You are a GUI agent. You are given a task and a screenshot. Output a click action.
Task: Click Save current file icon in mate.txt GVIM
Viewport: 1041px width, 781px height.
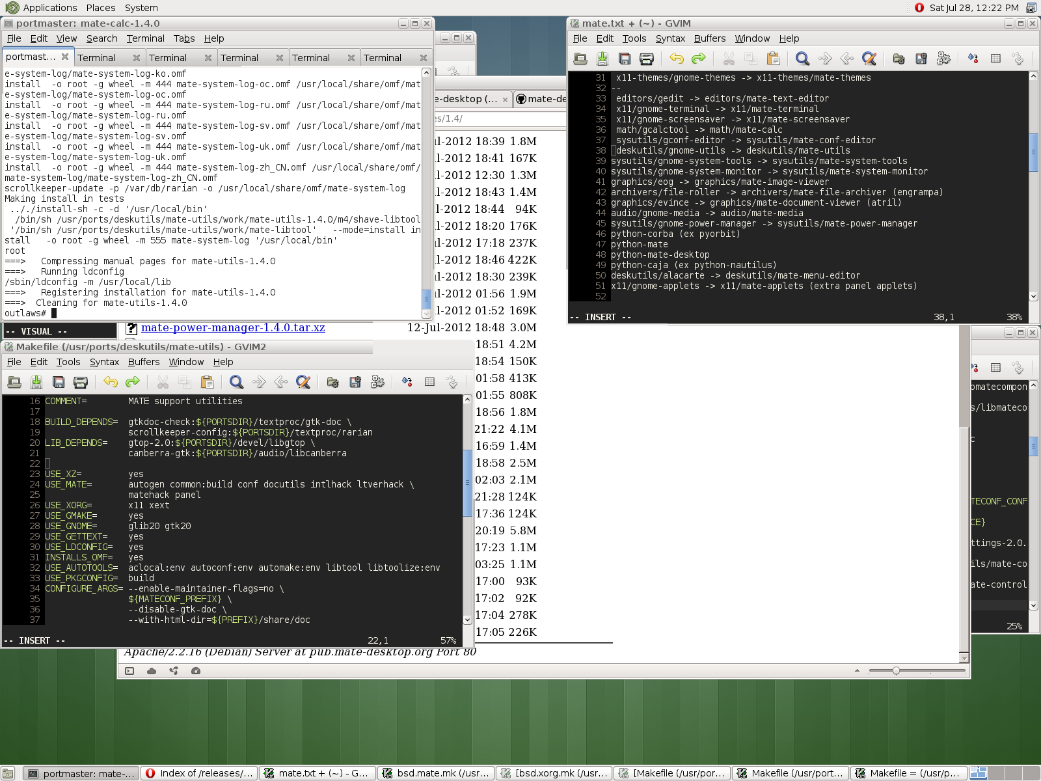coord(602,59)
